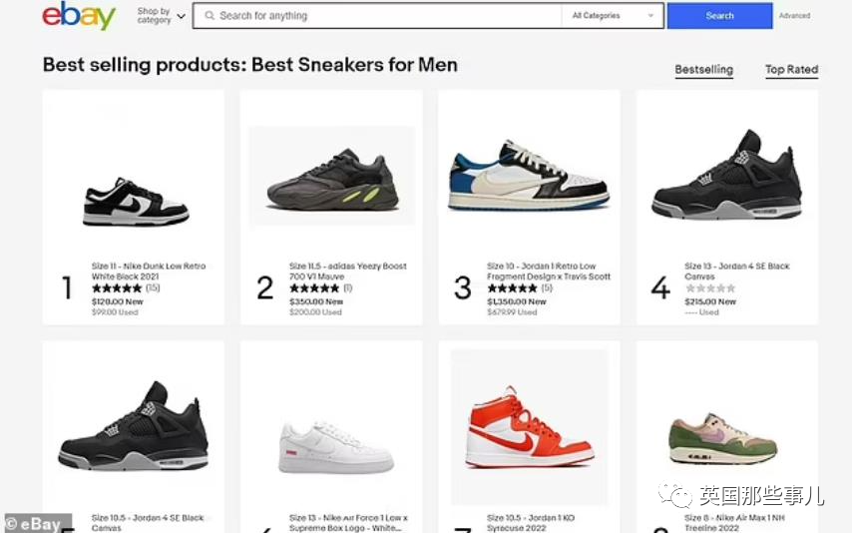Viewport: 852px width, 533px height.
Task: Open the orange Jordan 1 KO Syracuse image
Action: (529, 431)
